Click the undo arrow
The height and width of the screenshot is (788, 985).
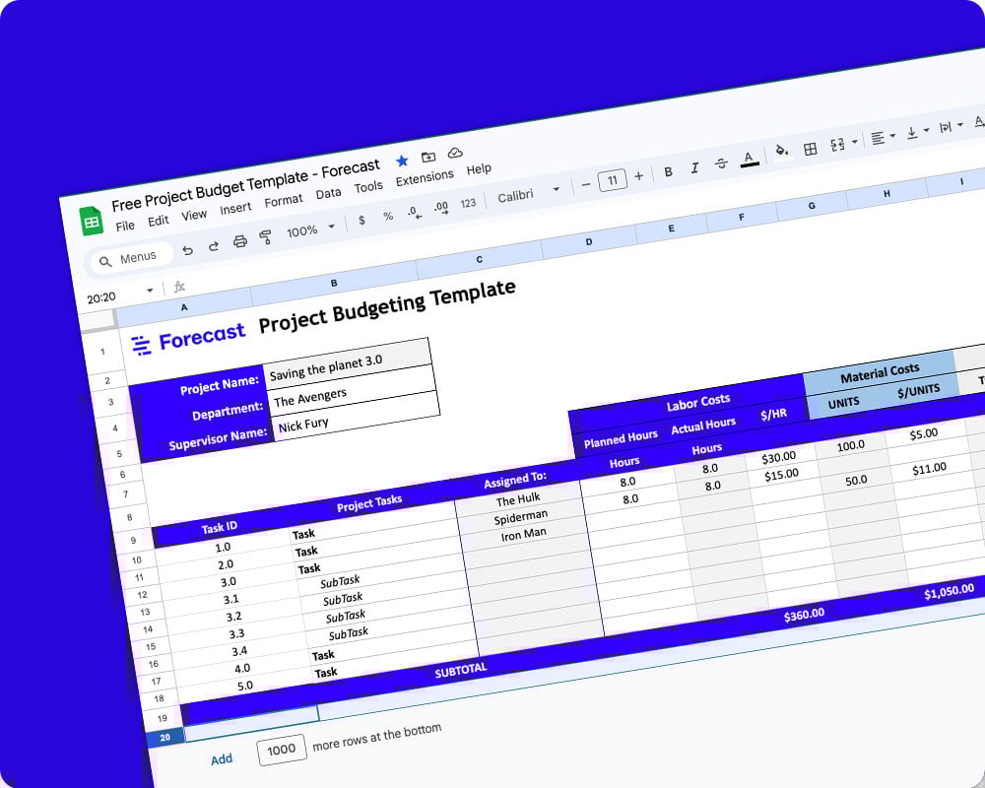[x=187, y=250]
